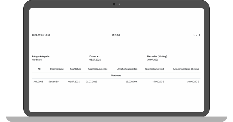The image size is (233, 122).
Task: Select the IT IS AG company title
Action: click(116, 35)
